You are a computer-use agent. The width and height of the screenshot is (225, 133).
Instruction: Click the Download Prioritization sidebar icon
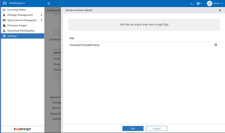coord(4,31)
